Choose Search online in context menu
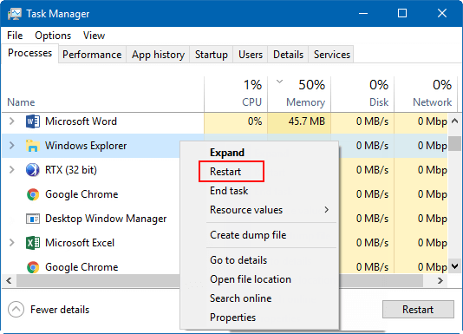 (x=241, y=298)
